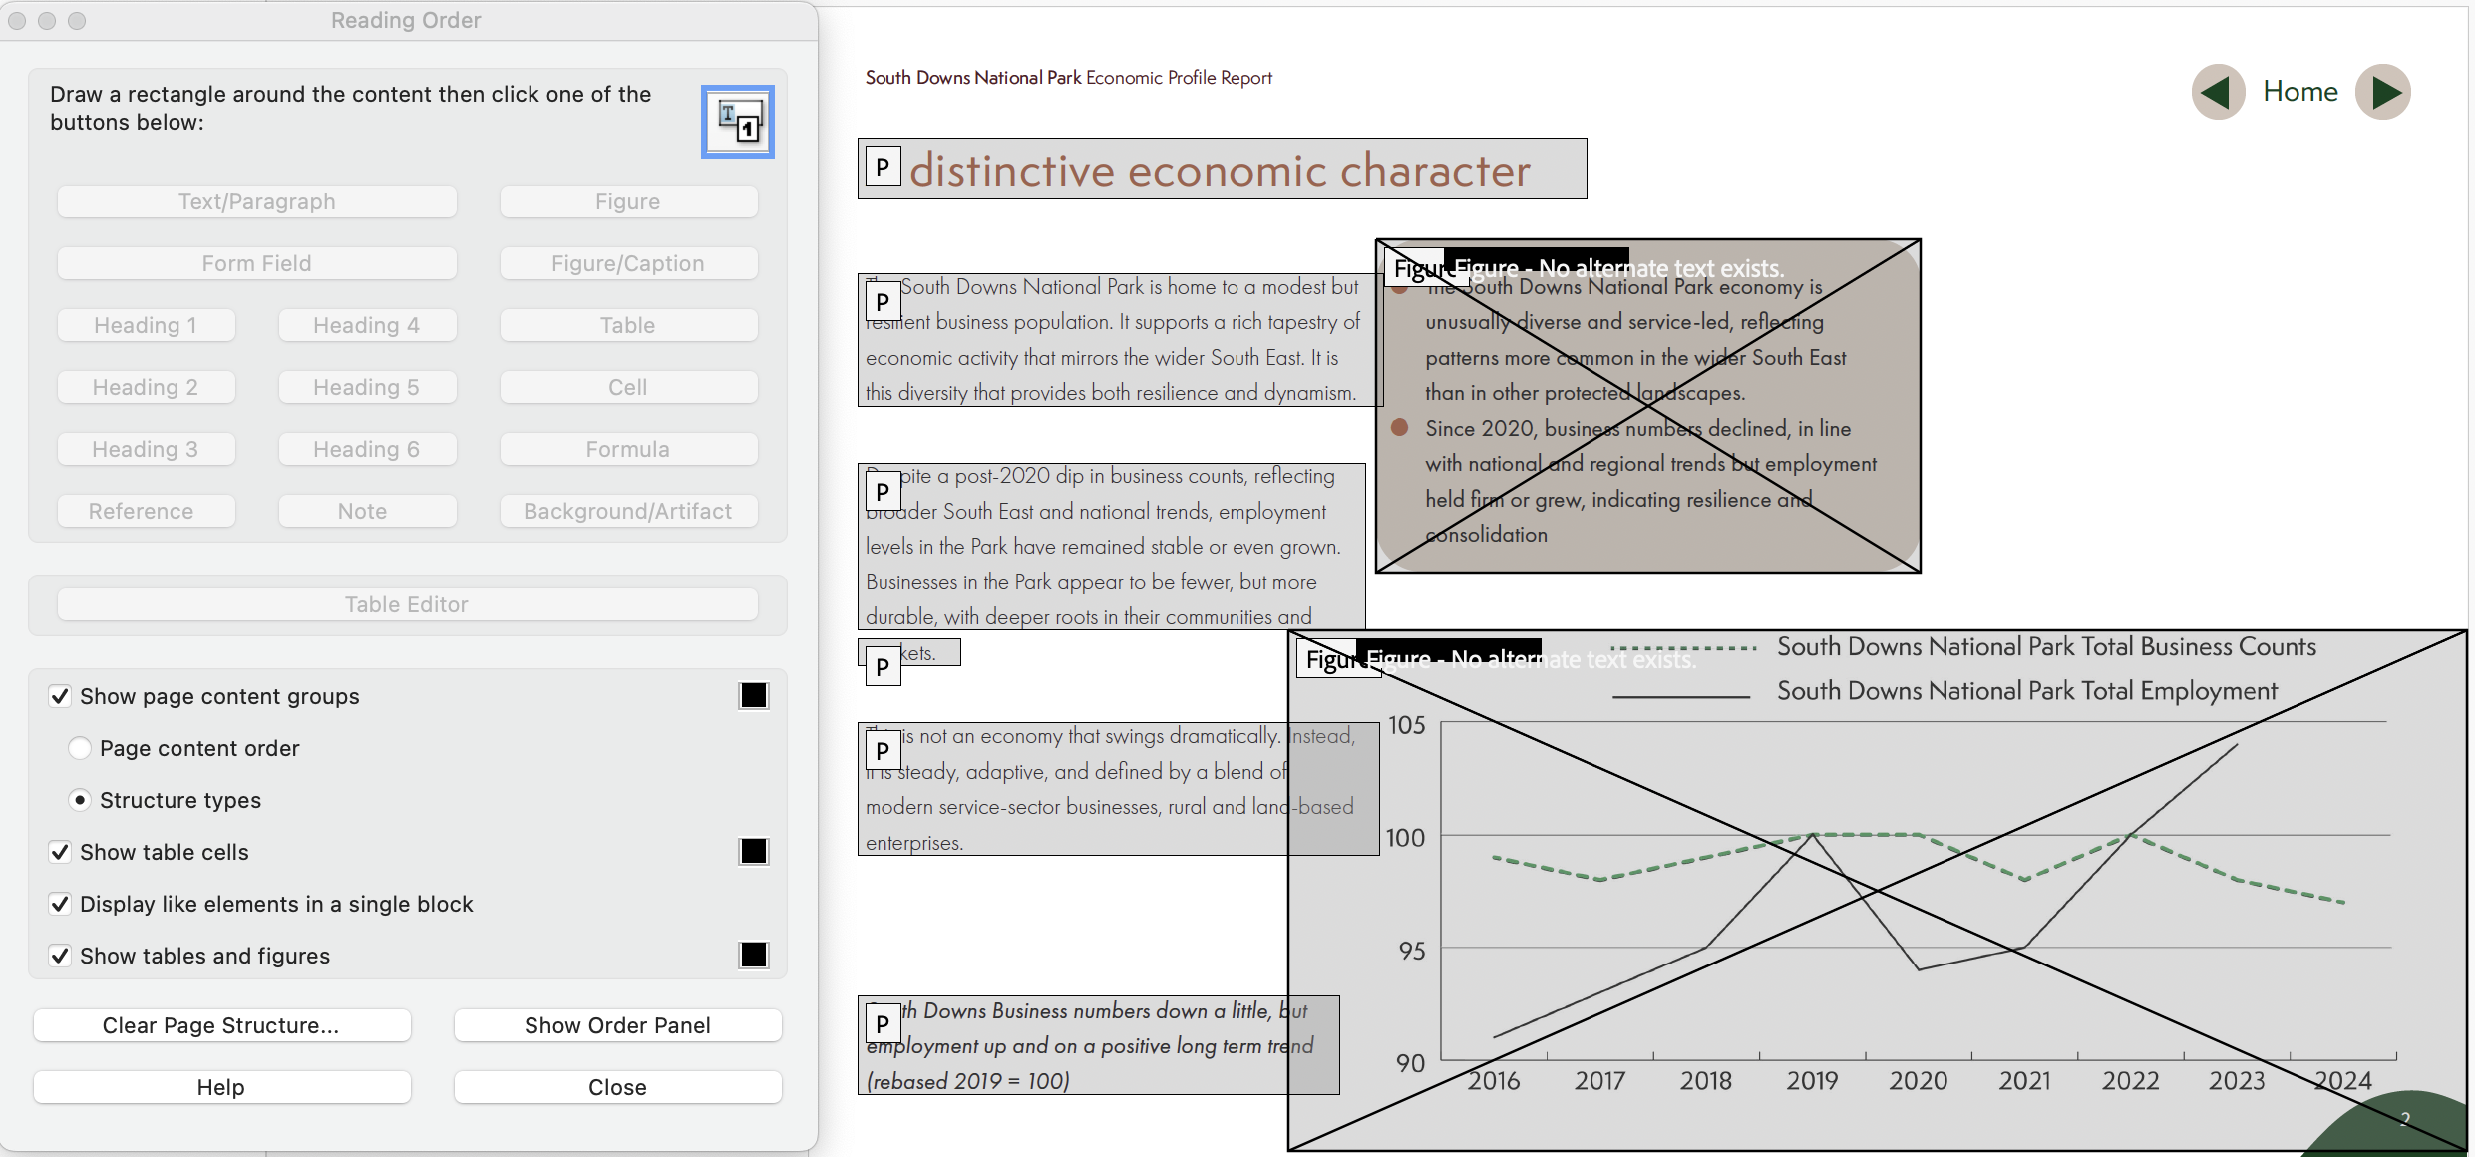
Task: Click 'South Downs National Park Total Employment' legend
Action: (2027, 691)
